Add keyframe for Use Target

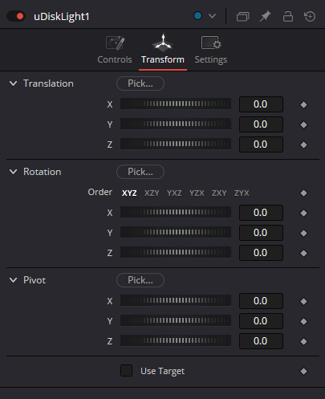click(x=303, y=371)
